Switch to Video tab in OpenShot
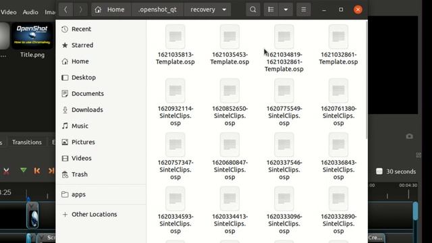The image size is (432, 243). coord(9,12)
